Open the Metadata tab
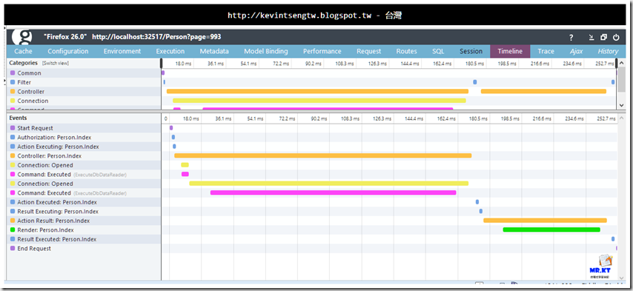Viewport: 633px width, 291px height. [x=214, y=51]
